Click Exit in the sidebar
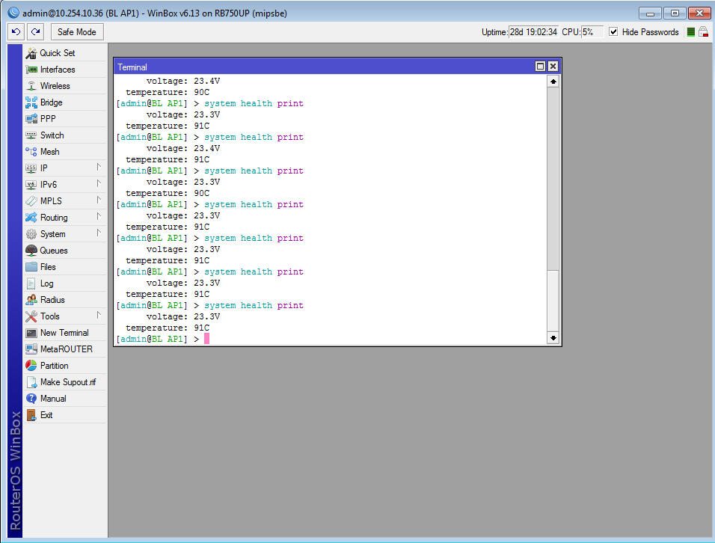 click(46, 415)
